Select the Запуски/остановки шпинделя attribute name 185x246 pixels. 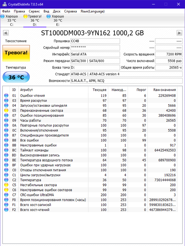[43, 105]
